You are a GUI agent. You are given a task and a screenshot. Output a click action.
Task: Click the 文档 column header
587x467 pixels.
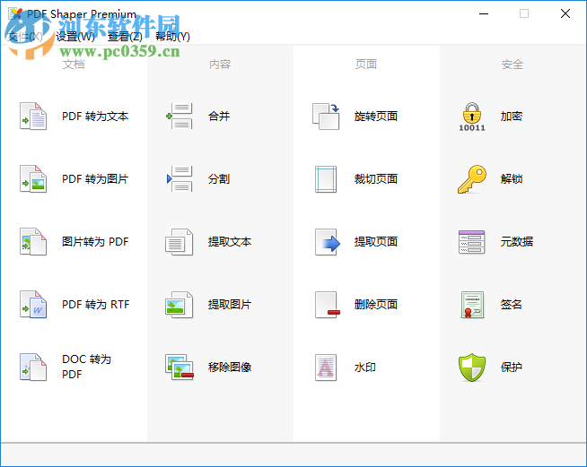coord(74,65)
